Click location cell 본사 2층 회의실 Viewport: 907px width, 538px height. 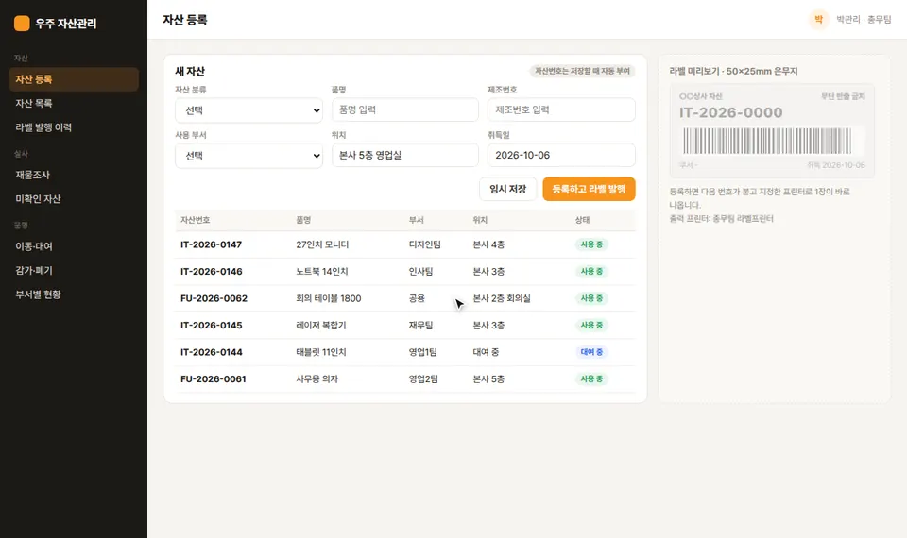coord(502,298)
